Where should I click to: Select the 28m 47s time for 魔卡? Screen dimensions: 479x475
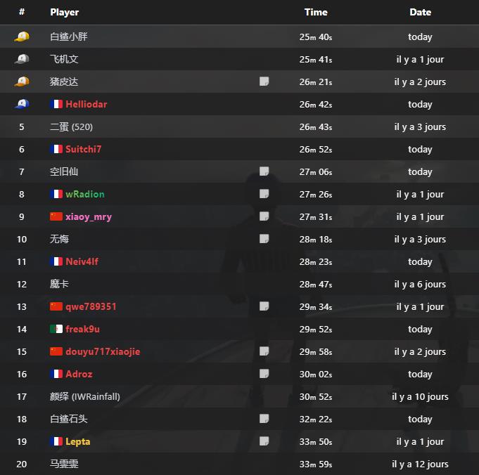(316, 284)
